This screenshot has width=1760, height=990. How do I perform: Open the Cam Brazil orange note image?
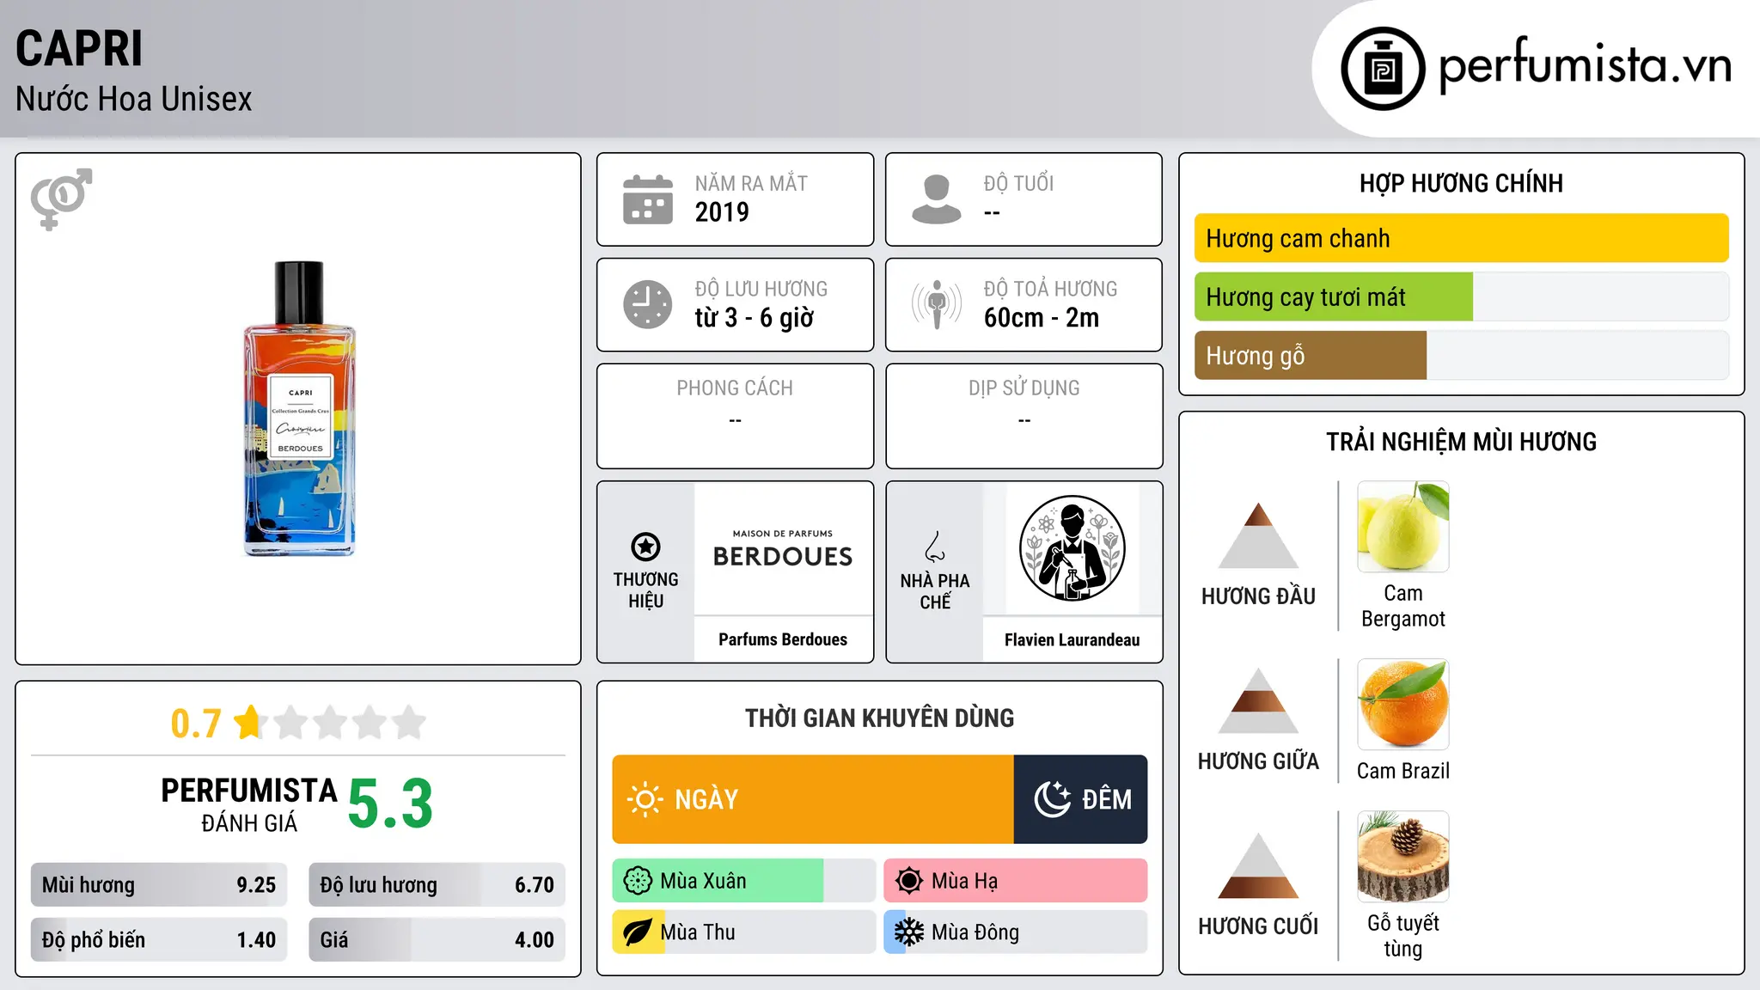click(x=1403, y=705)
